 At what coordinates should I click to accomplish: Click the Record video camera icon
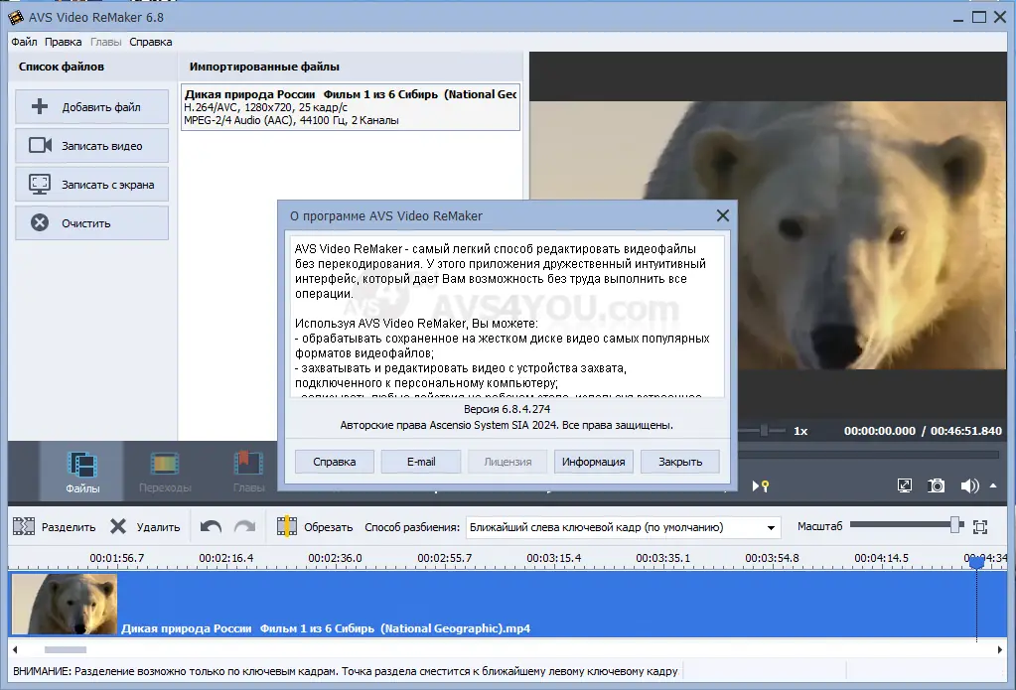click(40, 145)
